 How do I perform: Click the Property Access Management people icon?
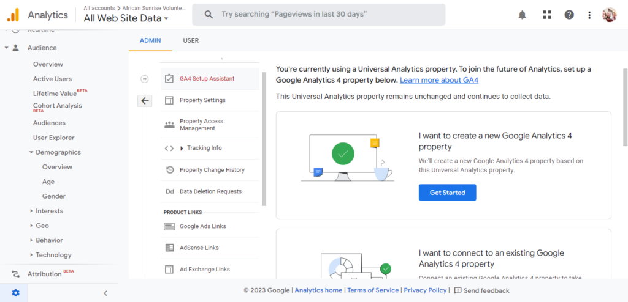coord(169,125)
